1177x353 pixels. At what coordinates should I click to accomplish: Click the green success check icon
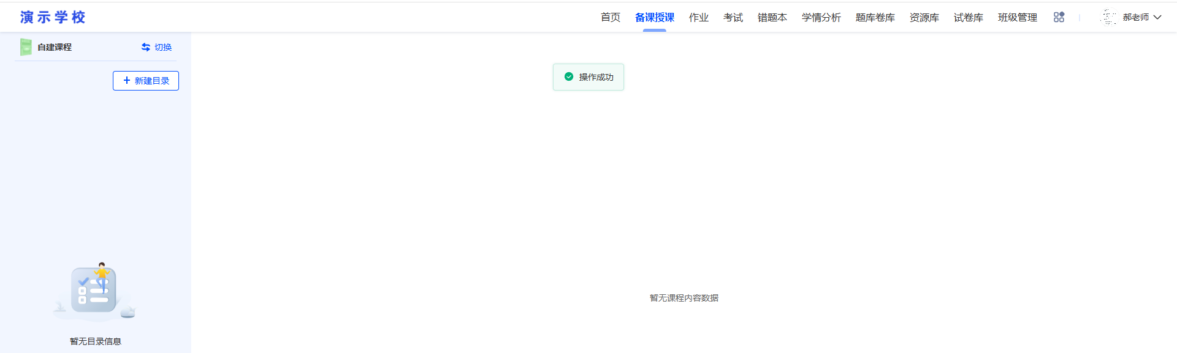point(569,76)
